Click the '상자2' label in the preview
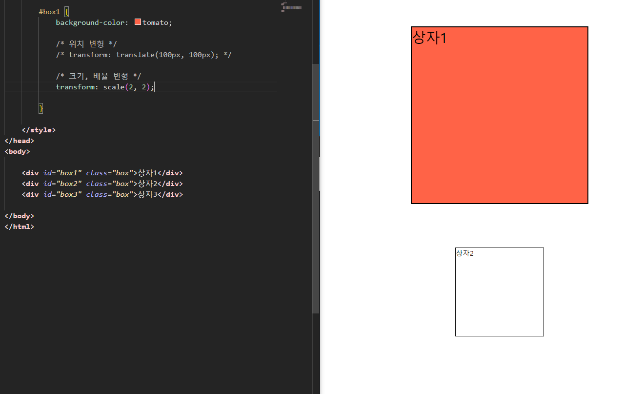 [464, 253]
